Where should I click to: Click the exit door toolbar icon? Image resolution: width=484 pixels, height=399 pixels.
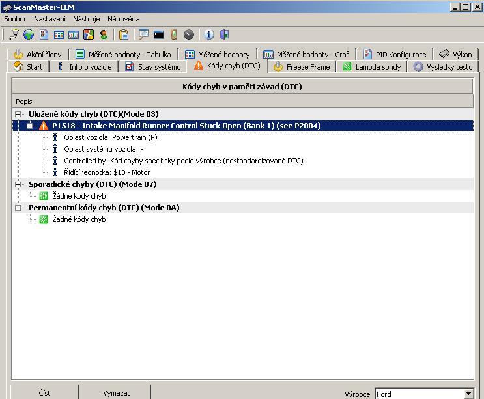pyautogui.click(x=224, y=34)
